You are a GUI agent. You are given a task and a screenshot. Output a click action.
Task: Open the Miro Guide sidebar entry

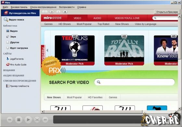pos(20,13)
